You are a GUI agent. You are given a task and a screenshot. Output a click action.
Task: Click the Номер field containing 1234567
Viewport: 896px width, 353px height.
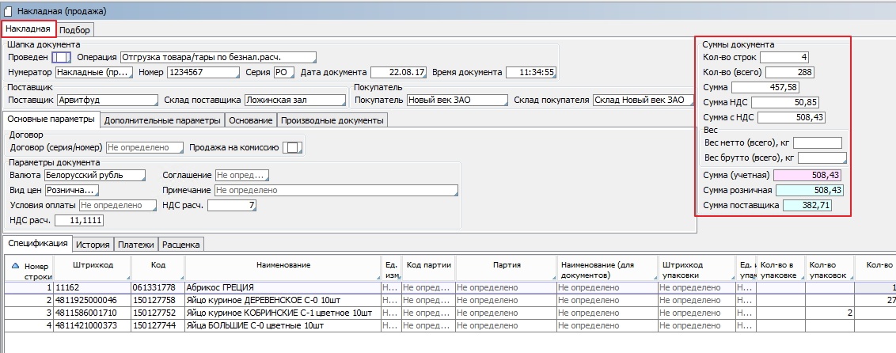click(203, 72)
